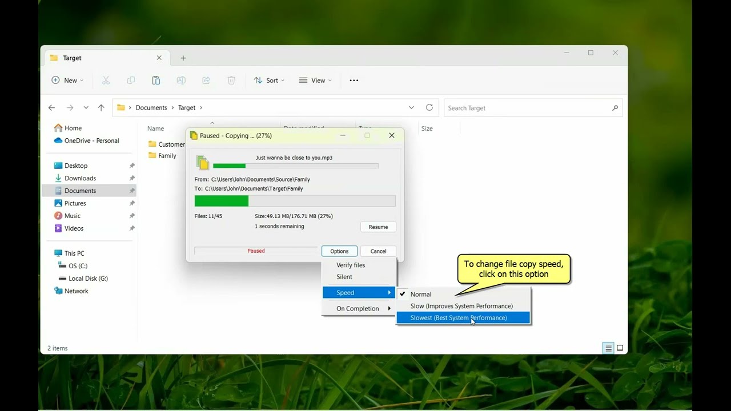Cancel the copy operation
The image size is (731, 411).
click(x=378, y=251)
